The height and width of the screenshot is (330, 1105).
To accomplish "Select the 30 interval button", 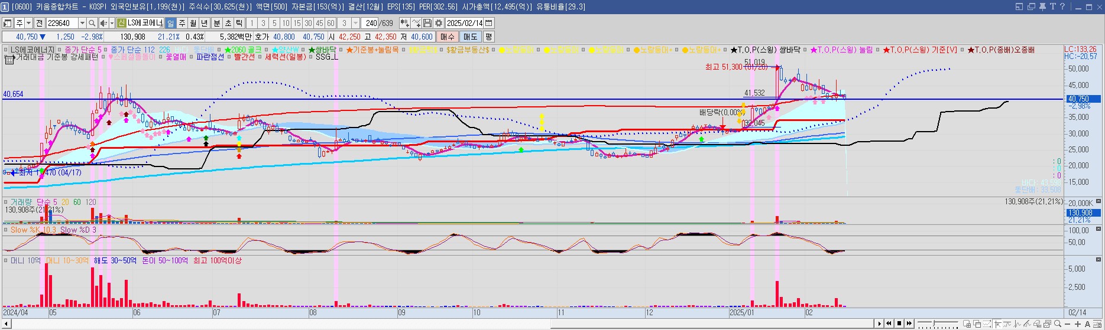I will tap(308, 23).
